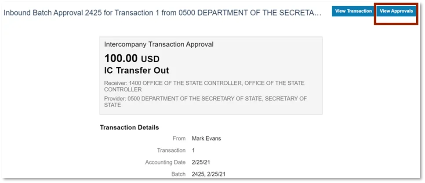Click the USD currency label
Image resolution: width=425 pixels, height=183 pixels.
pos(150,59)
